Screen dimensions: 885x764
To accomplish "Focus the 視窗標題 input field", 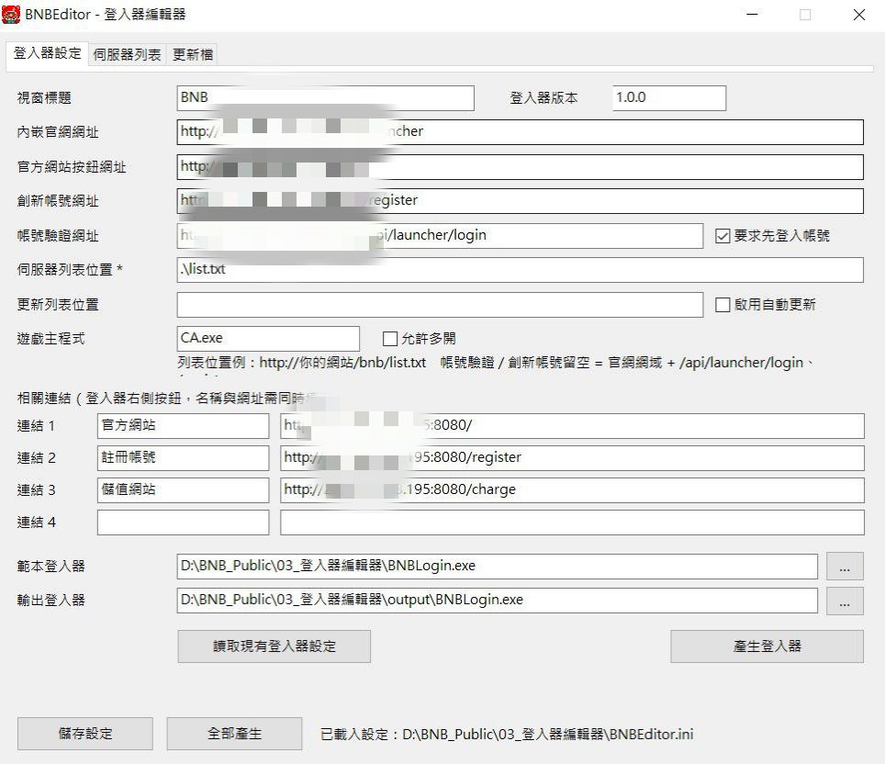I will pos(326,98).
